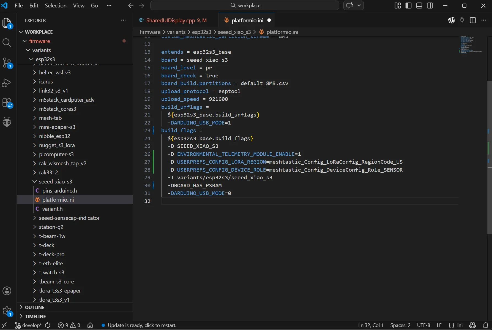Split the editor to the right
Viewport: 492px width, 330px height.
tap(473, 20)
